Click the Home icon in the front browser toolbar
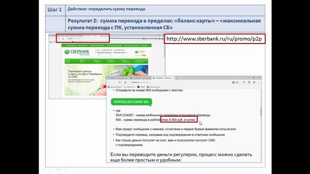 [x=125, y=82]
